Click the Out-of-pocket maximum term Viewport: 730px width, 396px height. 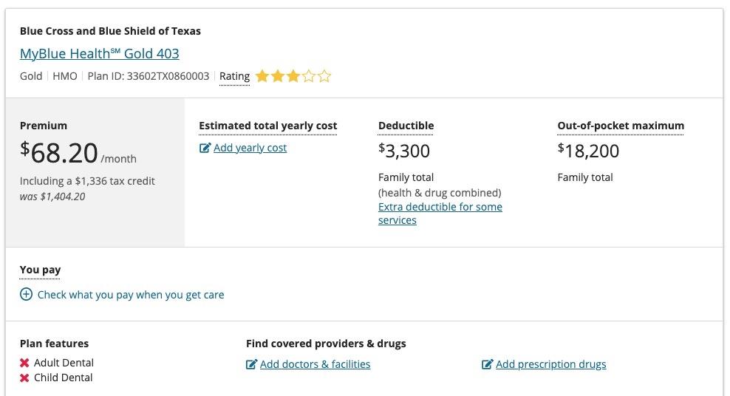coord(621,126)
